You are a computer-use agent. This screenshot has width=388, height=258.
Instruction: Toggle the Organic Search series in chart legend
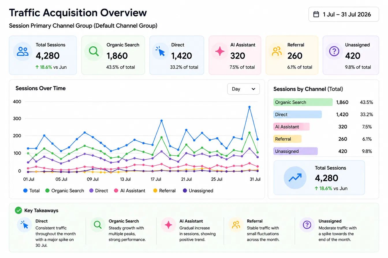click(x=65, y=191)
